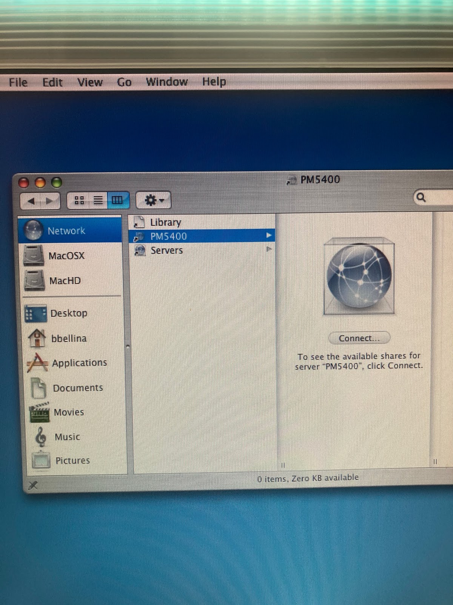
Task: Open the Action gear menu
Action: [154, 200]
